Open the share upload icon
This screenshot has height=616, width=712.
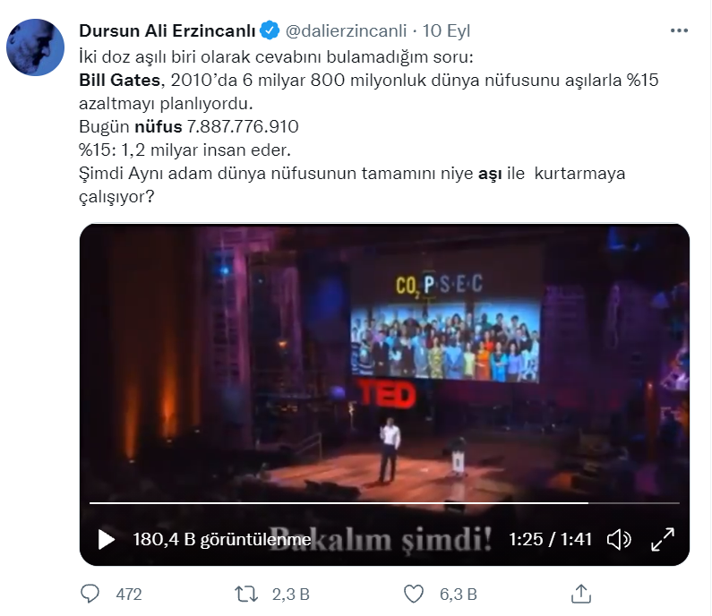[580, 594]
